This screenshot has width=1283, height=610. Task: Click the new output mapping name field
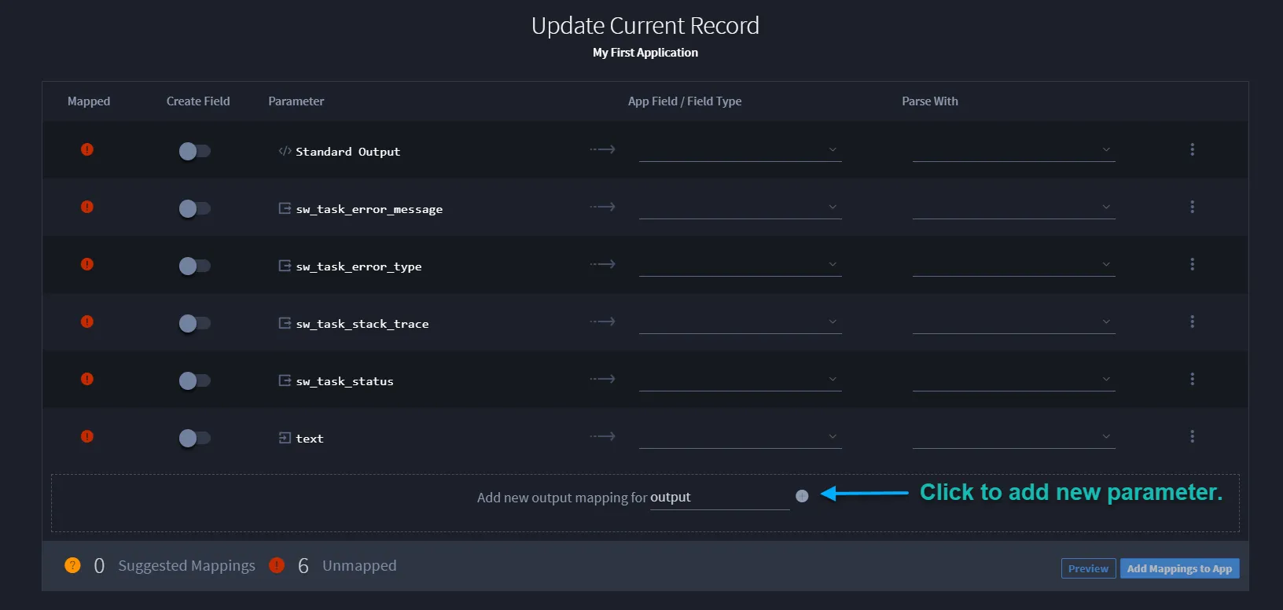coord(719,498)
